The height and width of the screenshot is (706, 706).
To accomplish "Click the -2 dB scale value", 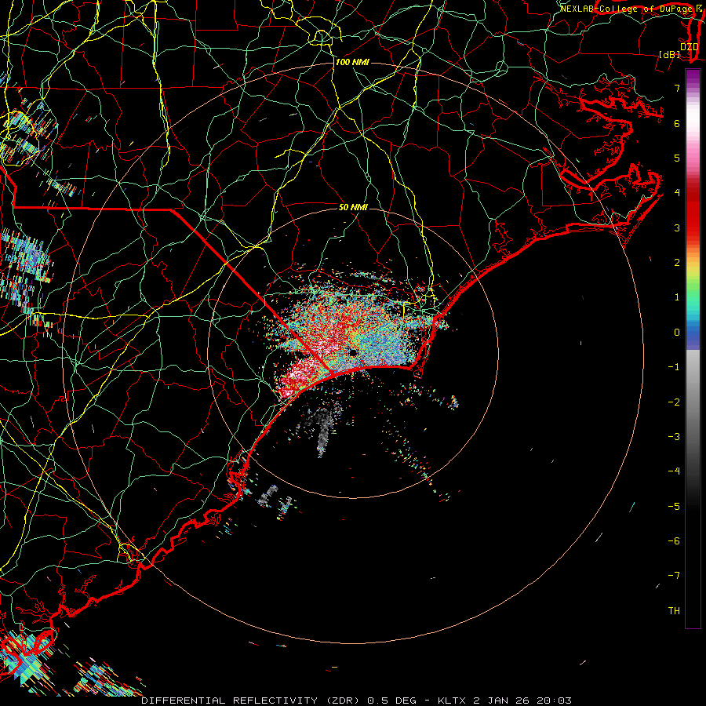I will [674, 402].
